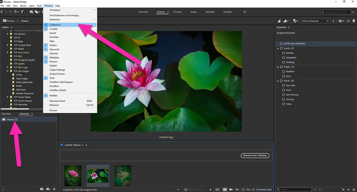The width and height of the screenshot is (357, 192).
Task: Delete collection with bottom-left trash icon
Action: click(x=54, y=189)
